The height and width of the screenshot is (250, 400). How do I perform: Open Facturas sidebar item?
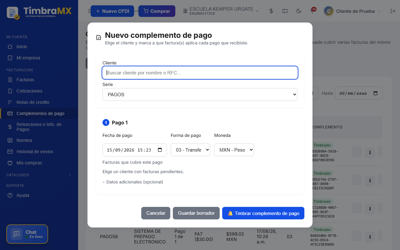[39, 80]
